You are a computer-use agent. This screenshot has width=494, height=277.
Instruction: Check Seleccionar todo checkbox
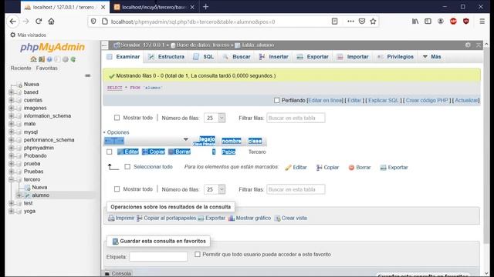(x=127, y=167)
